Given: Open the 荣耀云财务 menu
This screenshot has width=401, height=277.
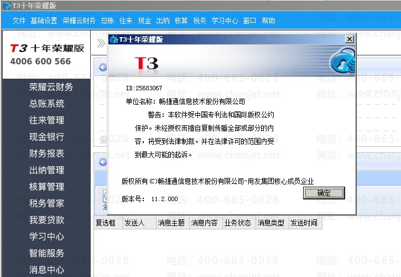Looking at the screenshot, I should point(79,20).
